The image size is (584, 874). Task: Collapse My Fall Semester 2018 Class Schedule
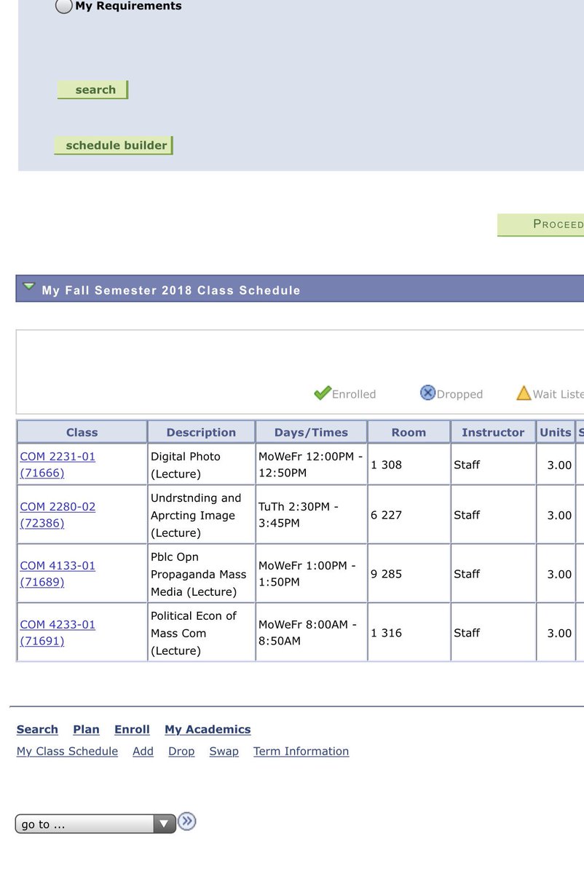coord(28,287)
